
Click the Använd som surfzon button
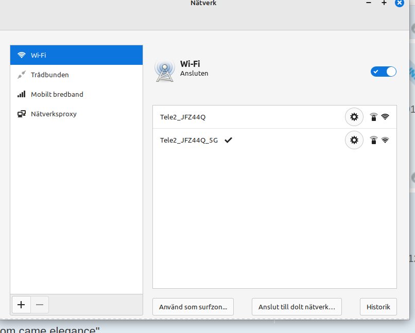193,307
